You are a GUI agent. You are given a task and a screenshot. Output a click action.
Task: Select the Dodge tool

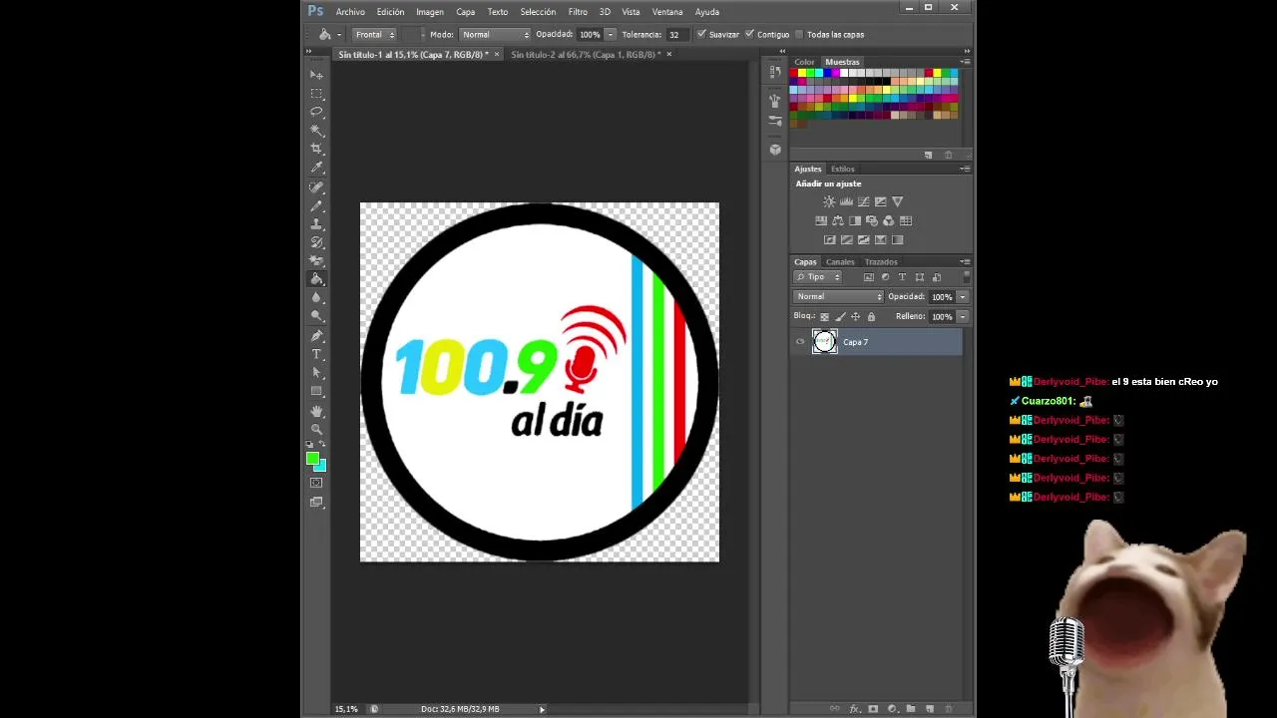click(x=316, y=316)
